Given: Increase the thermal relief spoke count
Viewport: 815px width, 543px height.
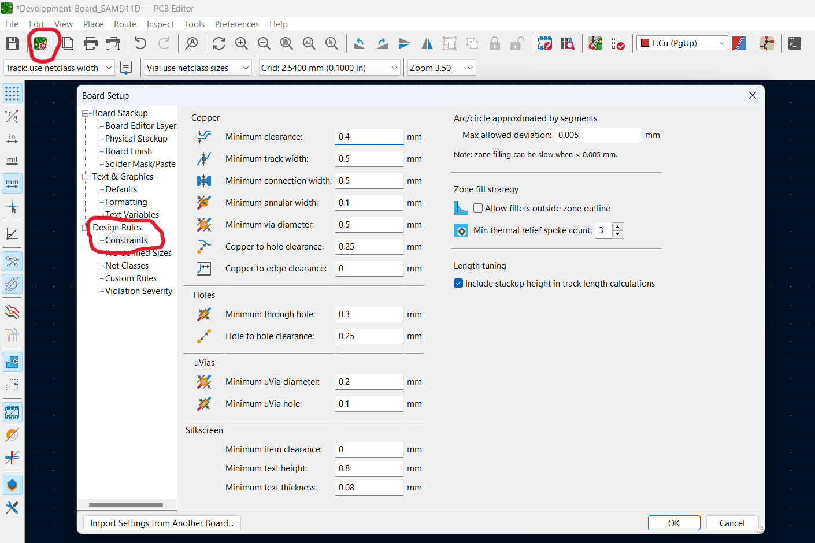Looking at the screenshot, I should click(x=618, y=226).
